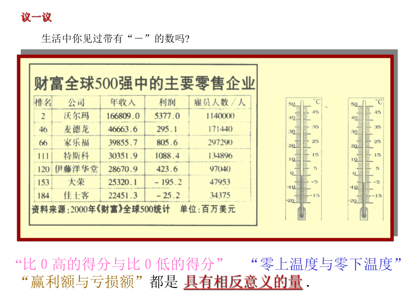The width and height of the screenshot is (411, 308).
Task: Click the company name "家乐福"
Action: pyautogui.click(x=76, y=142)
